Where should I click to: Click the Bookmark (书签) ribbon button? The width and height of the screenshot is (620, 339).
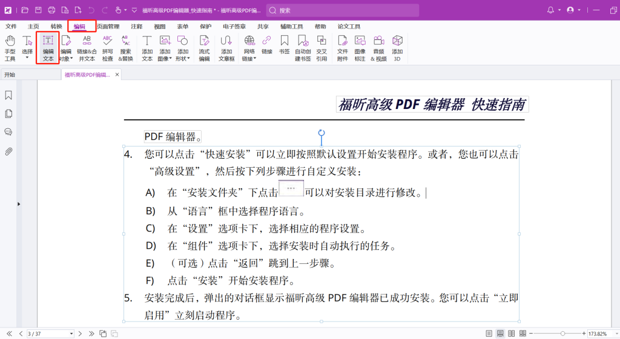click(284, 44)
